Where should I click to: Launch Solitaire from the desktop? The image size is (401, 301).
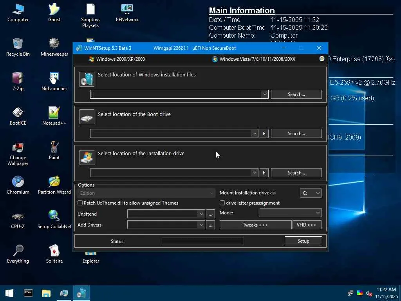[x=54, y=254]
